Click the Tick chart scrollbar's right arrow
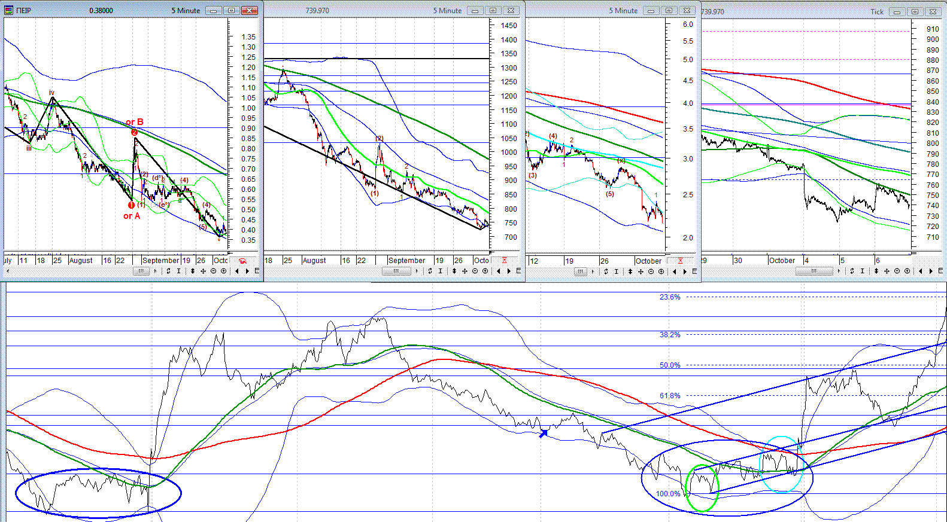The image size is (947, 522). coord(839,271)
